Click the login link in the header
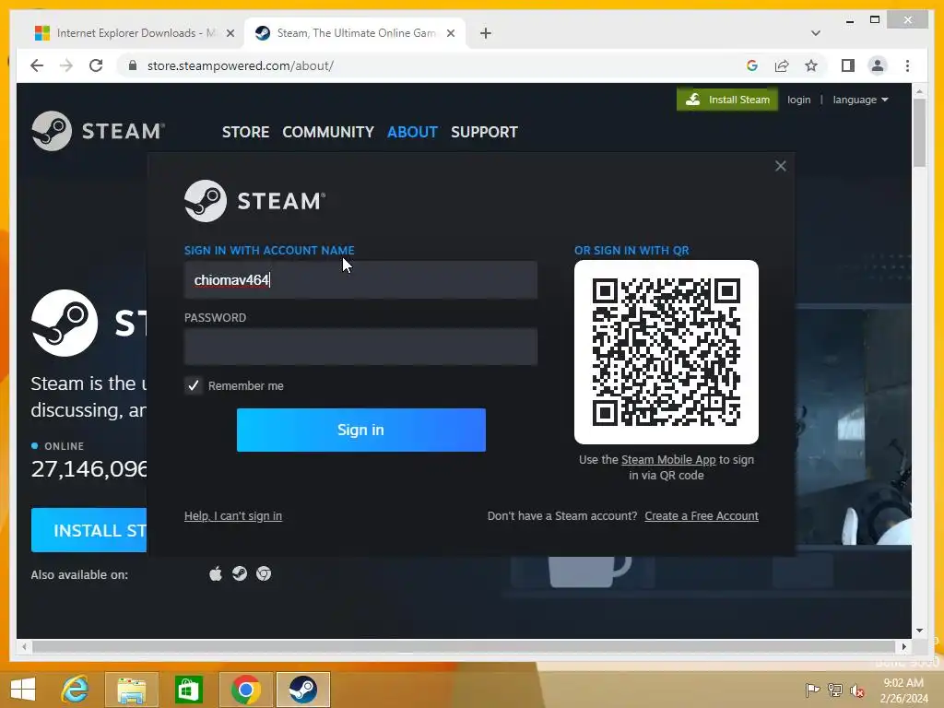This screenshot has height=708, width=944. click(799, 100)
